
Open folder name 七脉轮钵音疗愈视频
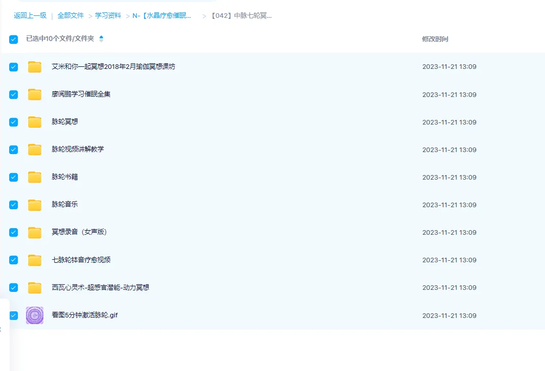[x=81, y=259]
